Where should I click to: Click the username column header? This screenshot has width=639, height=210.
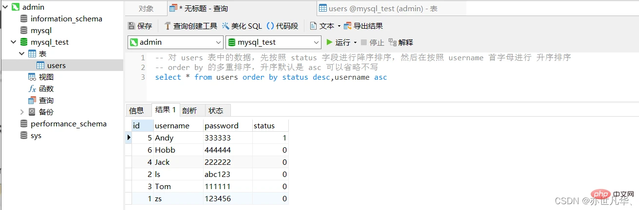pyautogui.click(x=172, y=126)
